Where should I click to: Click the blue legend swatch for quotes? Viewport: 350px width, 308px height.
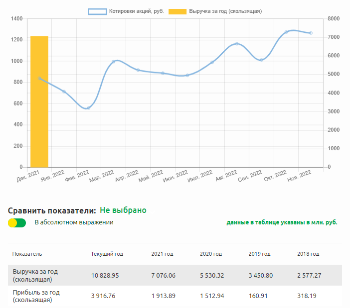[x=98, y=11]
